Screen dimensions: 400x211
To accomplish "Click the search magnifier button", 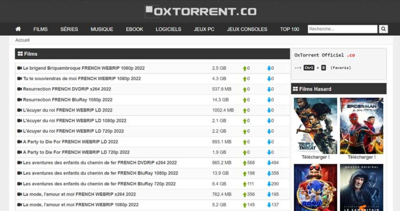I will (x=383, y=29).
